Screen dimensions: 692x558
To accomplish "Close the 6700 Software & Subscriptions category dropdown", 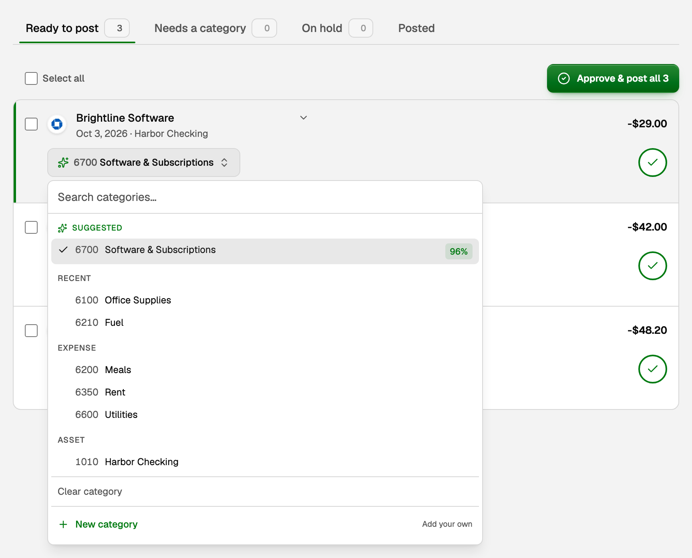I will click(144, 163).
